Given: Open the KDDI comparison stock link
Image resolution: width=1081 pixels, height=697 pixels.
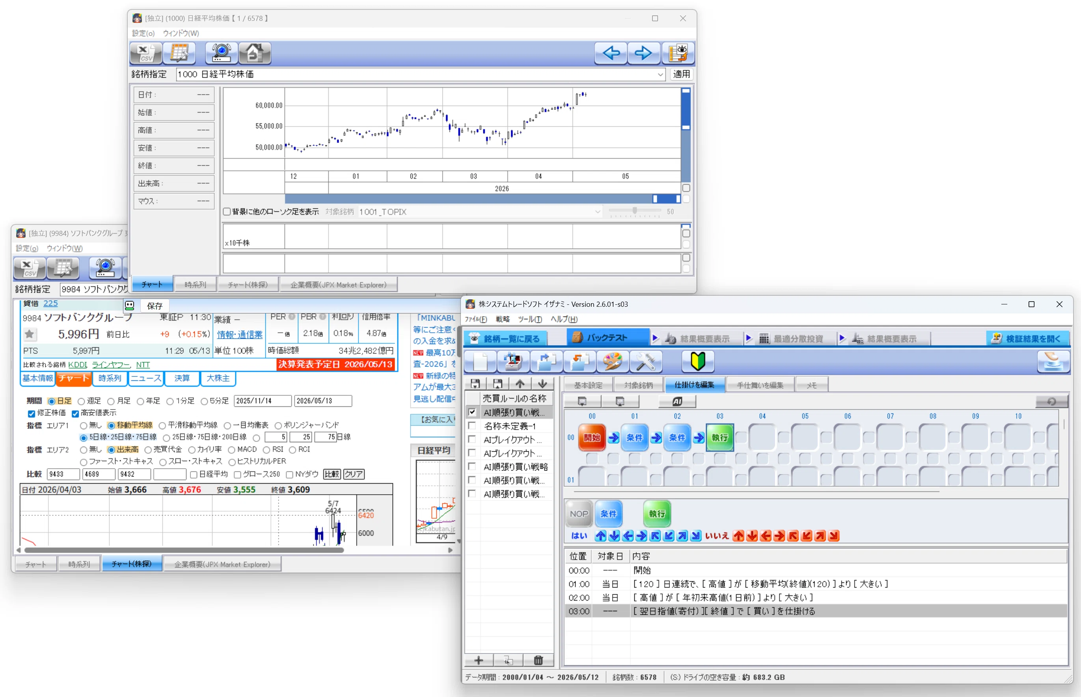Looking at the screenshot, I should [78, 365].
